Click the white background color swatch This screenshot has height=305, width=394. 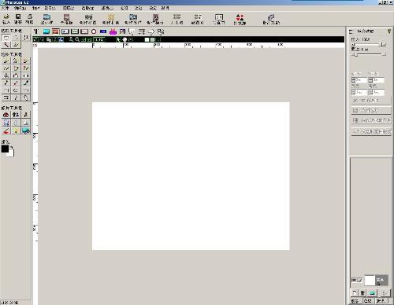[11, 153]
